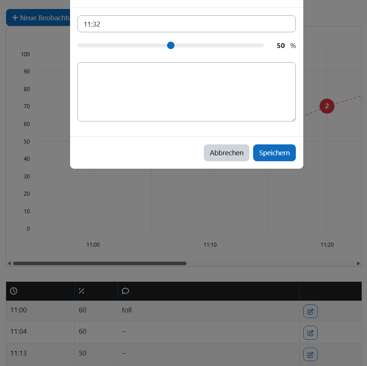
Task: Click edit icon in the 11:04 row
Action: point(310,333)
